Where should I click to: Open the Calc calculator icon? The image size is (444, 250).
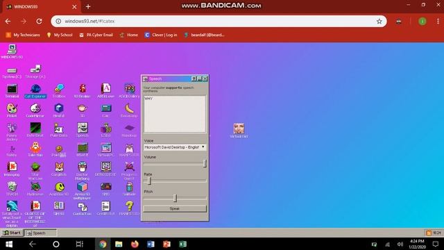(x=105, y=110)
